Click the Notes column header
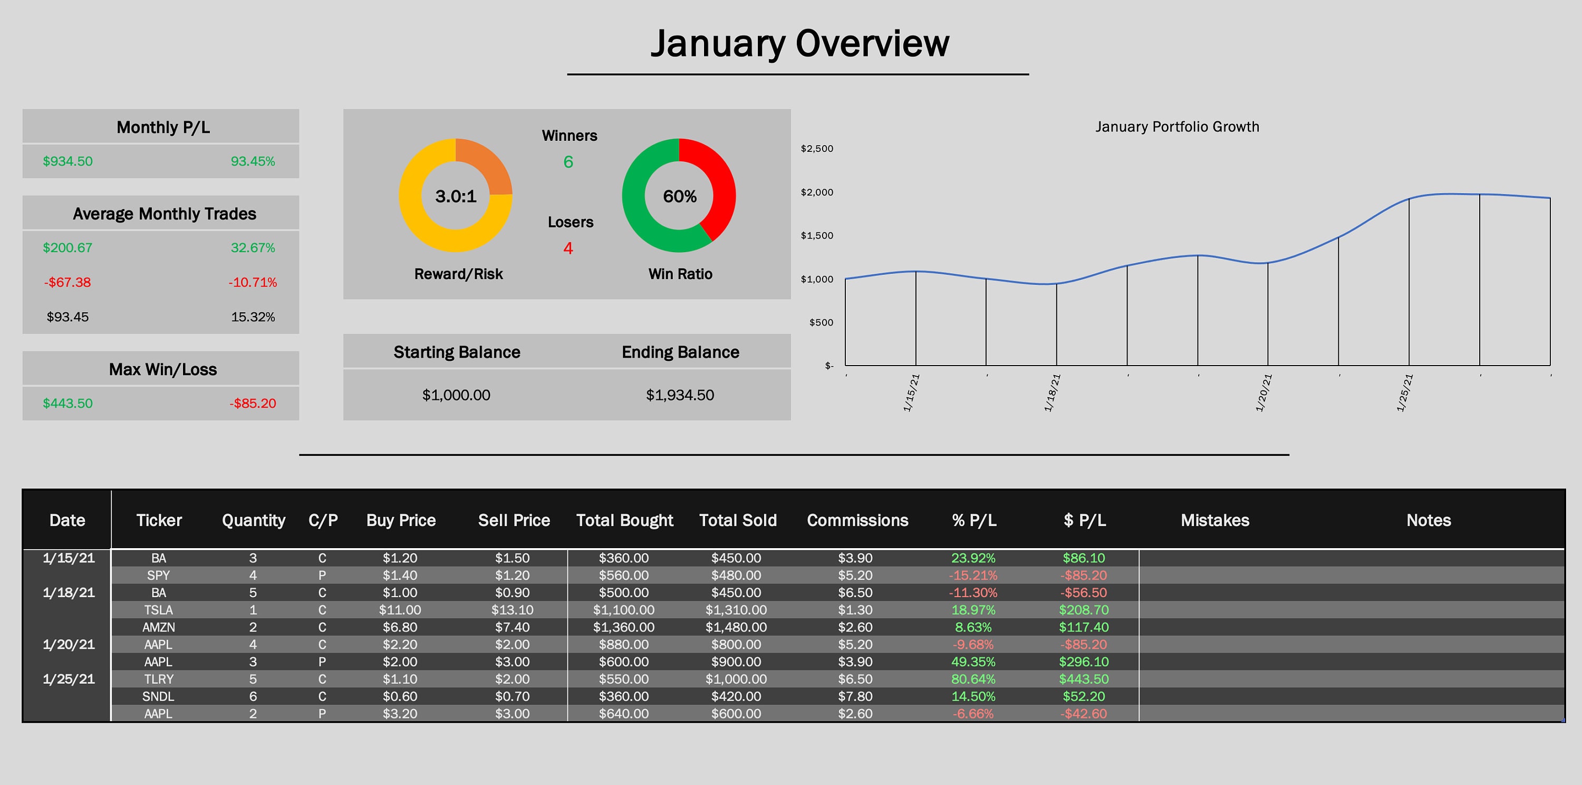Screen dimensions: 1582x785 [1429, 520]
